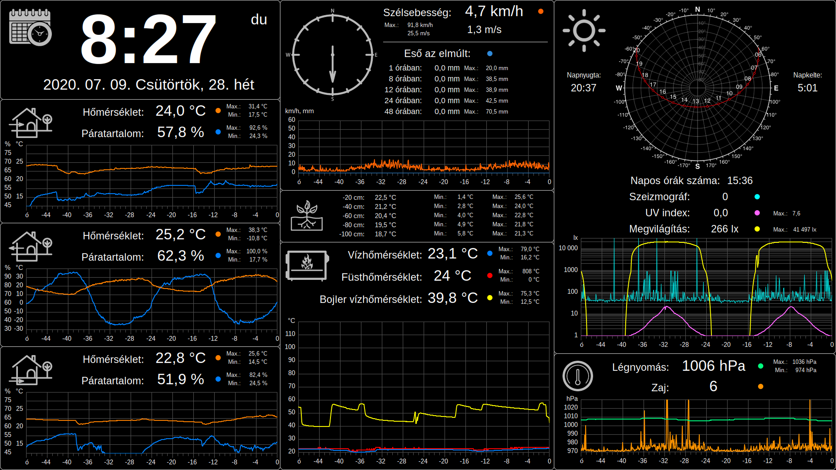Click the red dot next to Füsthőmérséklet
The image size is (836, 470).
[x=490, y=275]
